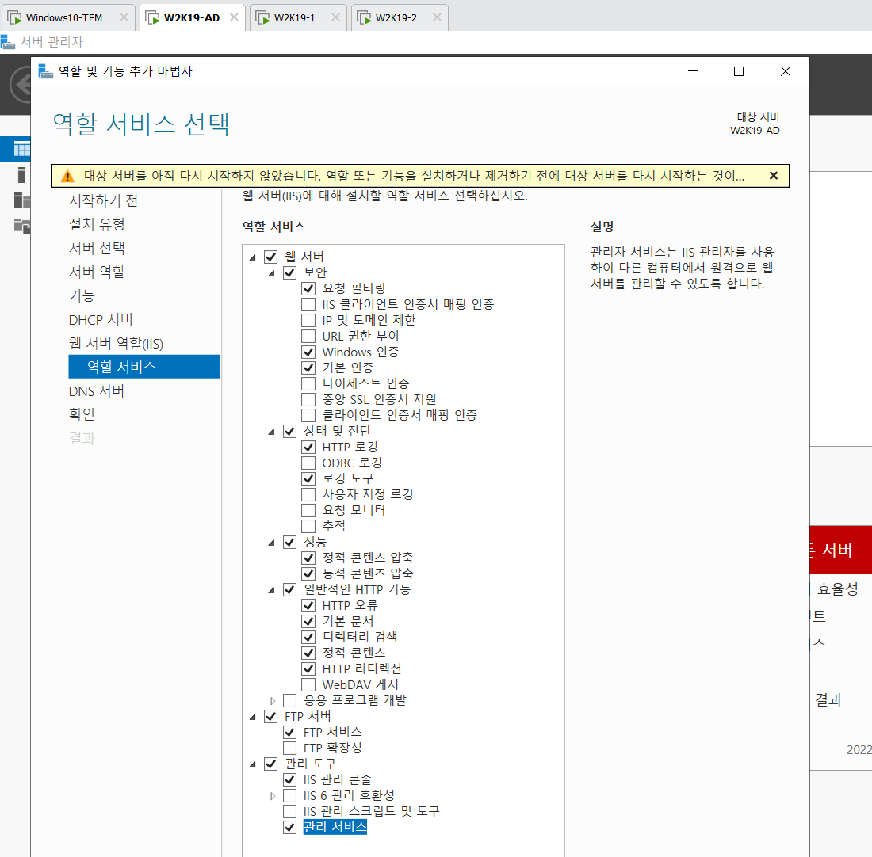Go to DNS 서버 wizard step
The image size is (872, 857).
point(96,391)
